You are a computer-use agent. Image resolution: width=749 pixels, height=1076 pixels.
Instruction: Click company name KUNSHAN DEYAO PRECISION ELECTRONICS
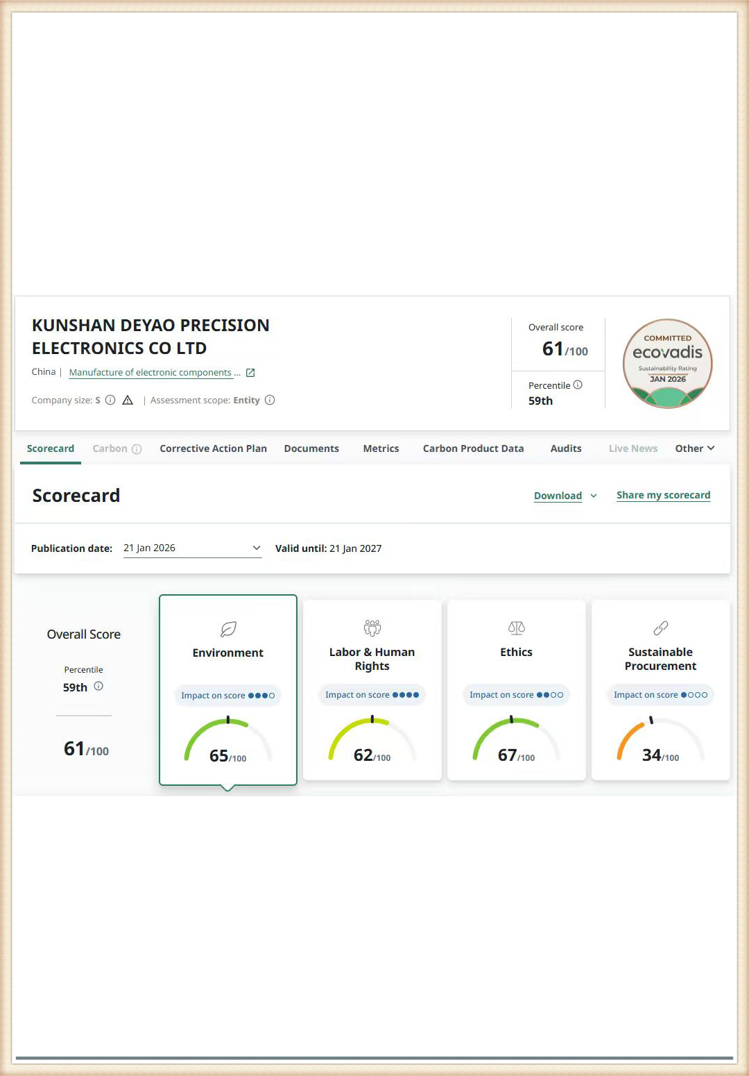pos(150,337)
